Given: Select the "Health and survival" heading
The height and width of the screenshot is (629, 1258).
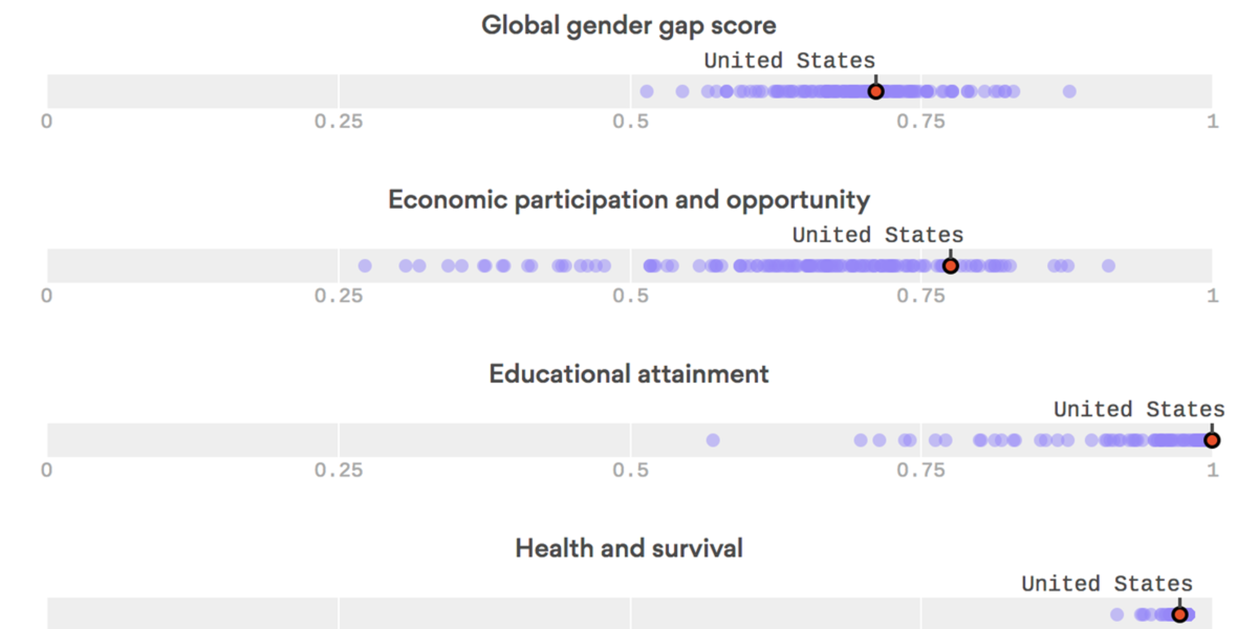Looking at the screenshot, I should (628, 548).
